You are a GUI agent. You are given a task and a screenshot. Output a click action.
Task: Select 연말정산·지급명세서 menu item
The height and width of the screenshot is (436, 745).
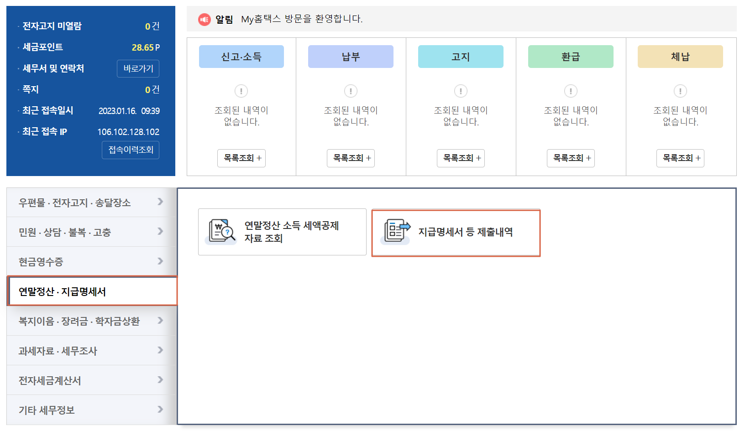coord(92,291)
